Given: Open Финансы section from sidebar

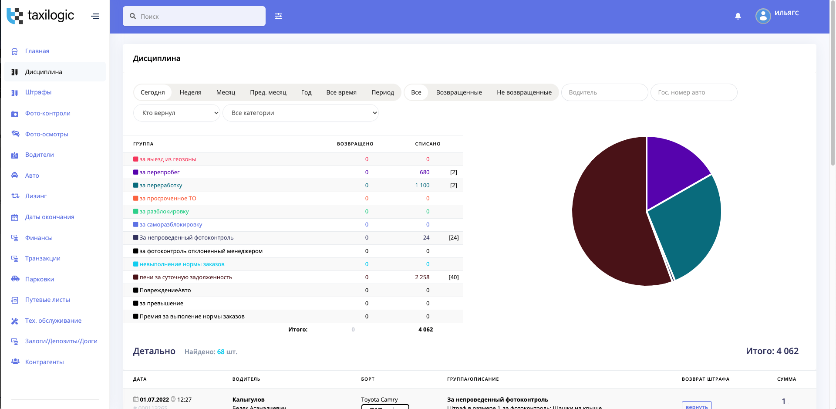Looking at the screenshot, I should tap(39, 238).
